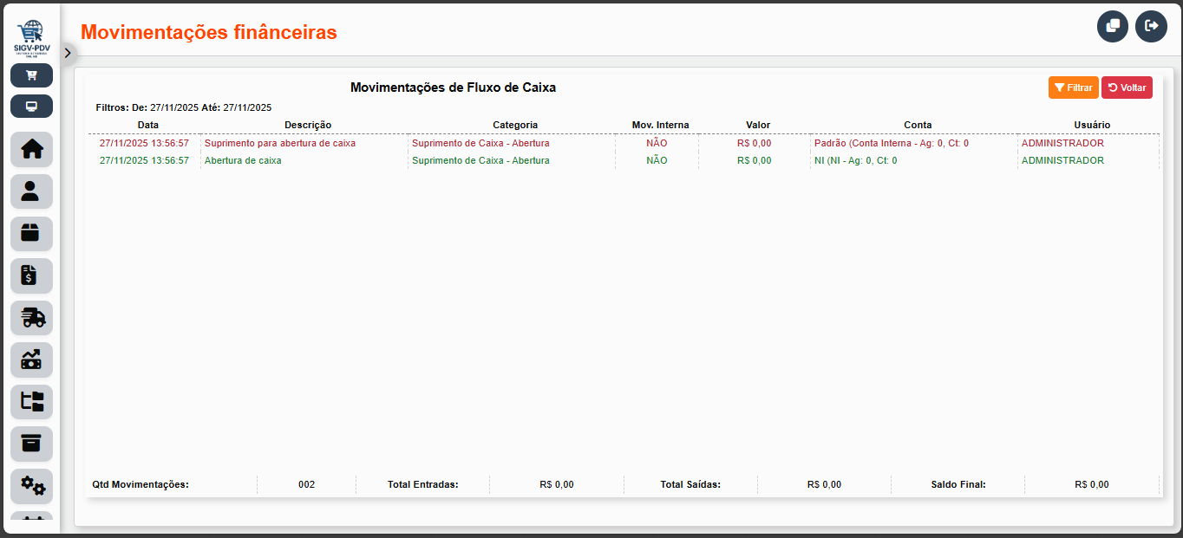Open the folder tree icon in sidebar

(x=31, y=402)
